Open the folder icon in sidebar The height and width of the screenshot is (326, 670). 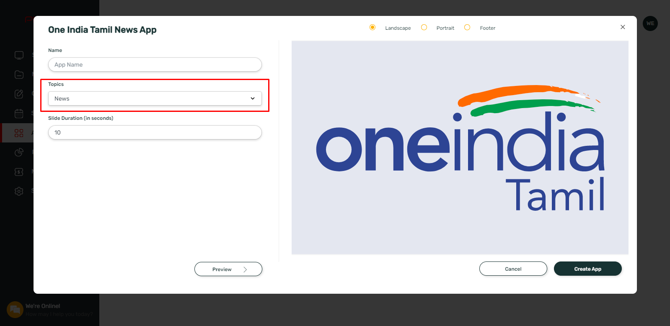(x=19, y=75)
